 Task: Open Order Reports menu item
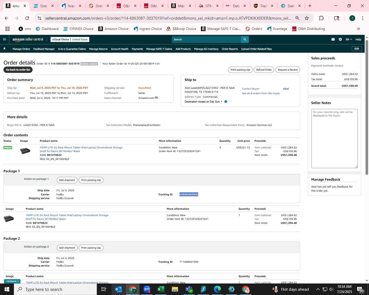click(x=230, y=49)
